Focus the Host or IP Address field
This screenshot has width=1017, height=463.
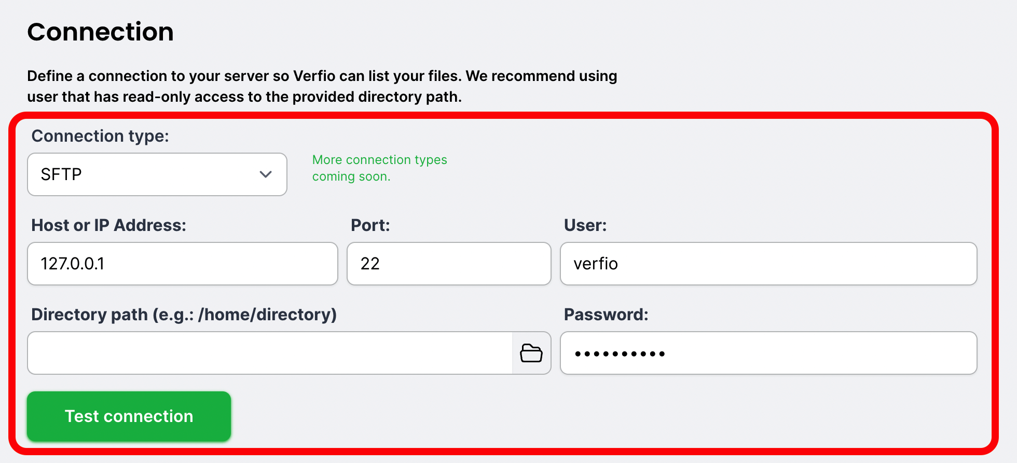click(x=183, y=264)
